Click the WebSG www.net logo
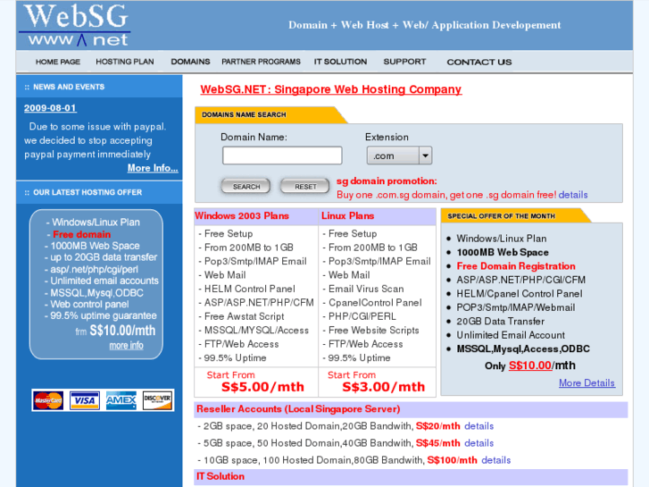Viewport: 649px width, 487px height. click(x=77, y=25)
